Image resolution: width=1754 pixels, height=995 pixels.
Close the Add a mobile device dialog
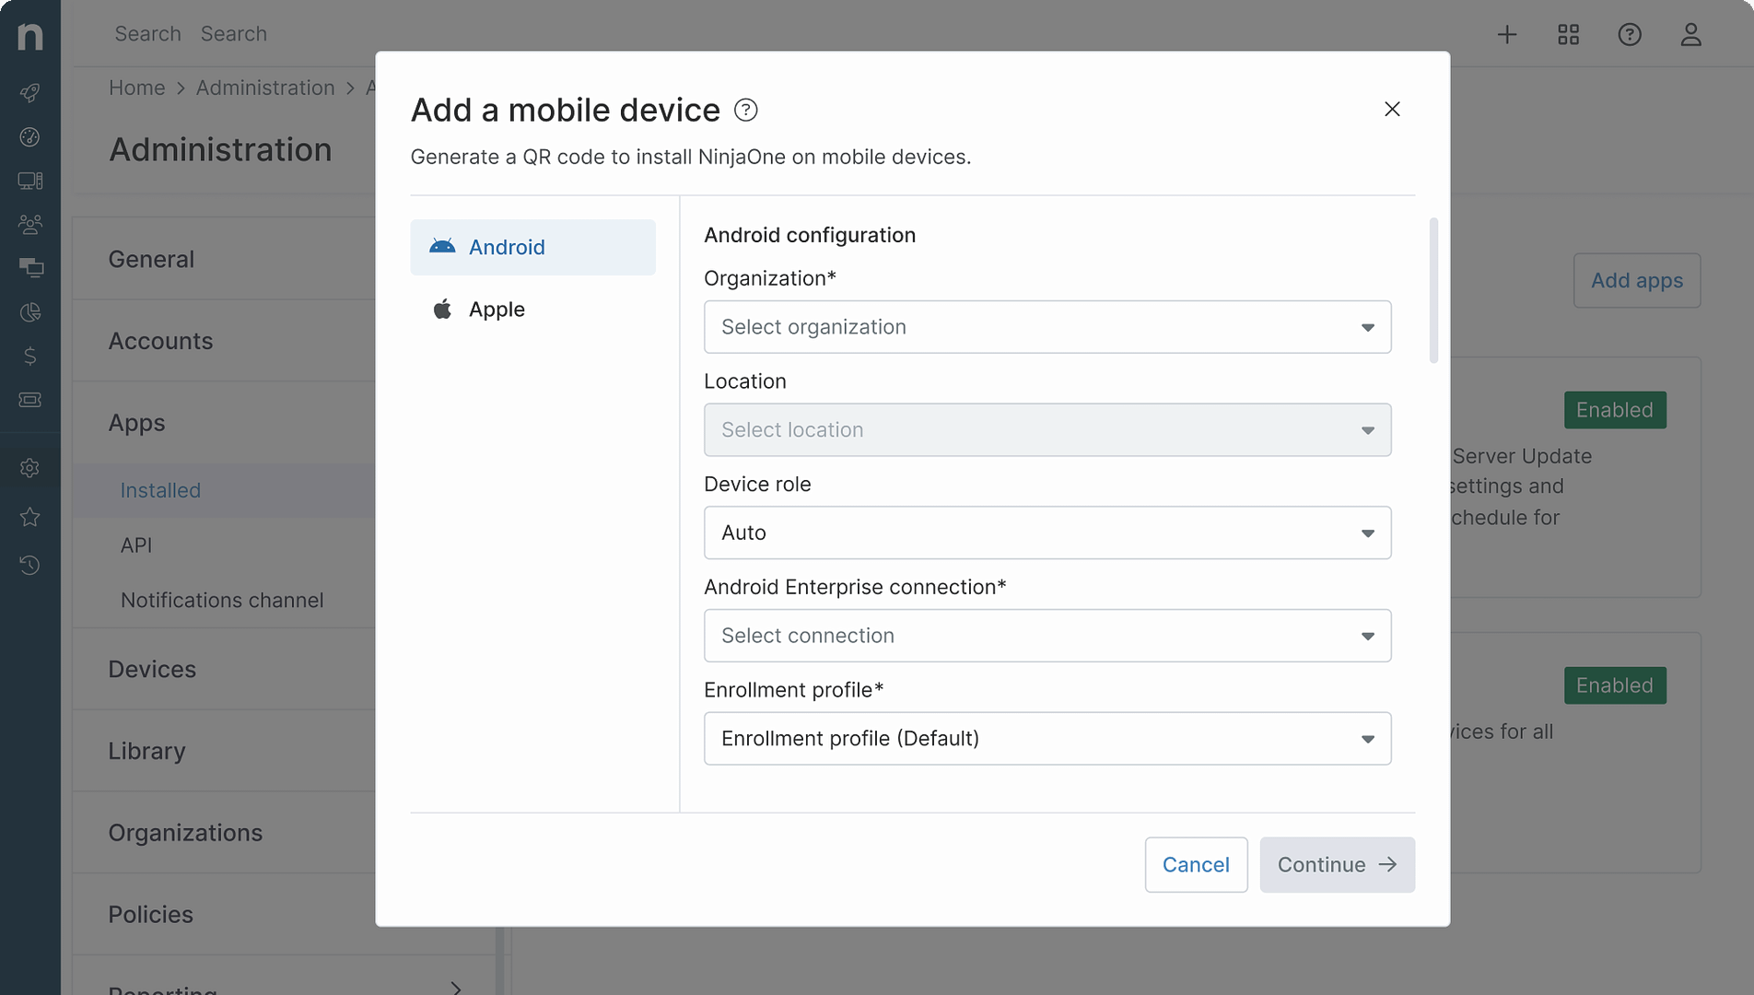click(x=1392, y=109)
